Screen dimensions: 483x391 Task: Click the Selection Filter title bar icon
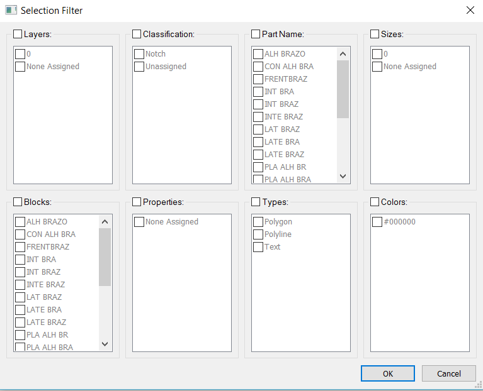pyautogui.click(x=11, y=10)
